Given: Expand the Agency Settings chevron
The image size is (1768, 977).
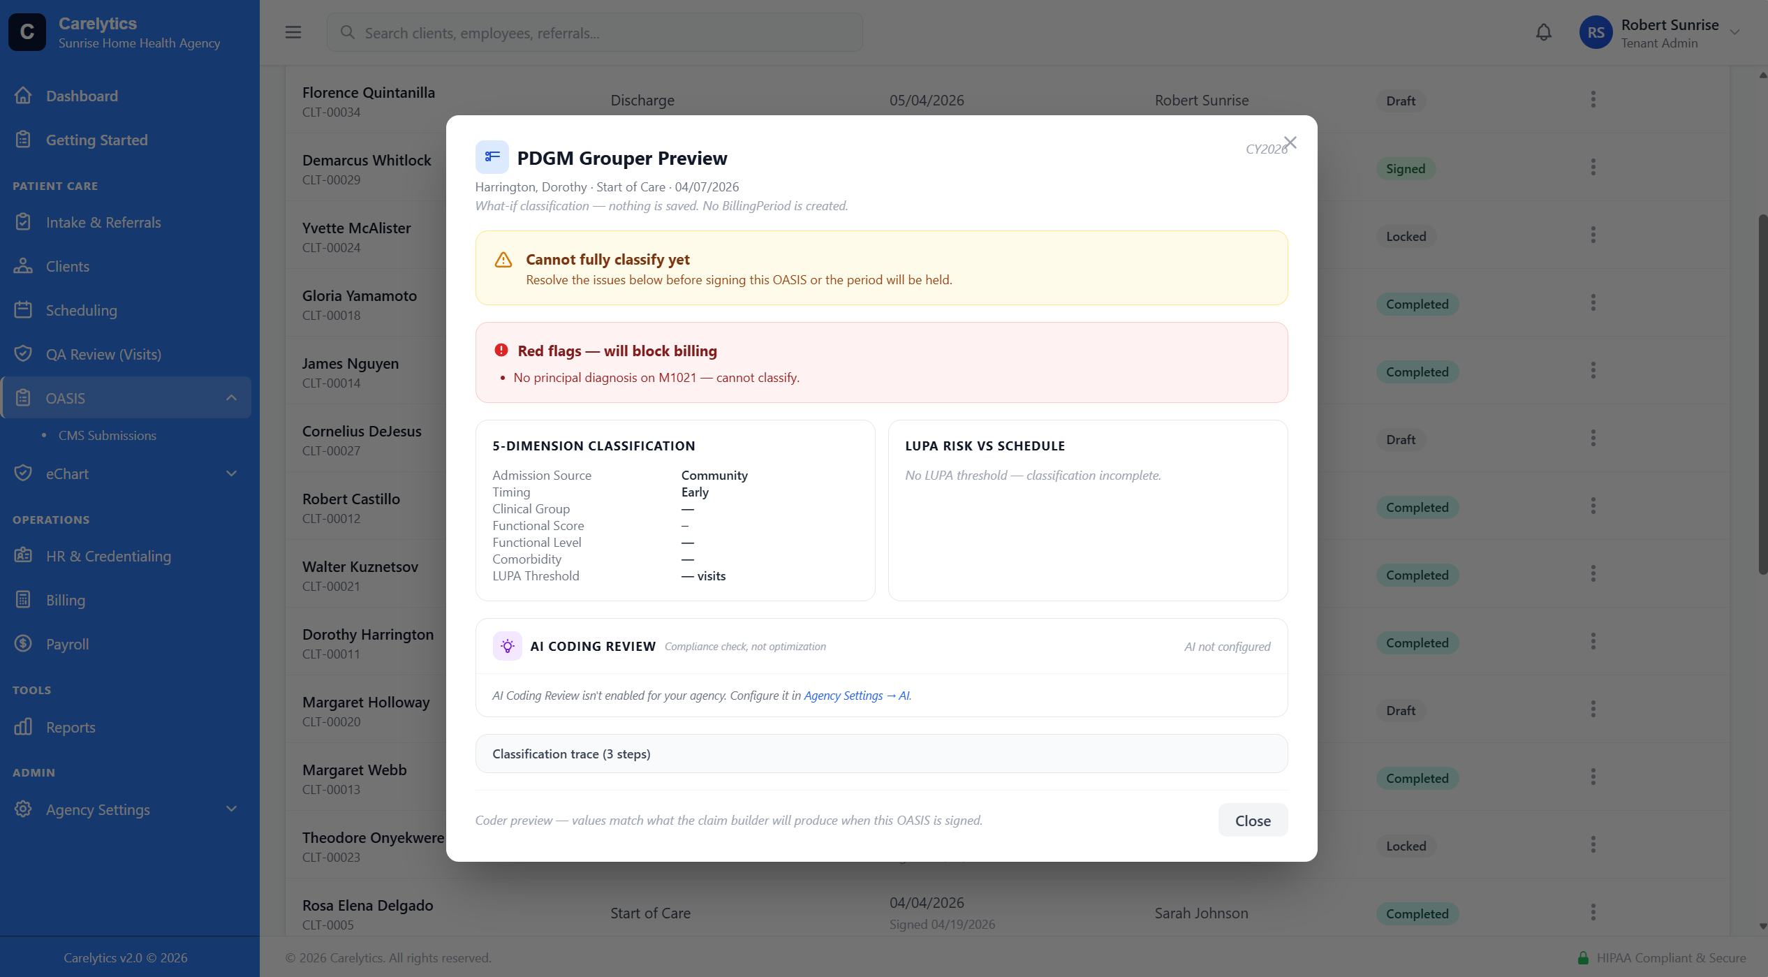Looking at the screenshot, I should click(232, 809).
